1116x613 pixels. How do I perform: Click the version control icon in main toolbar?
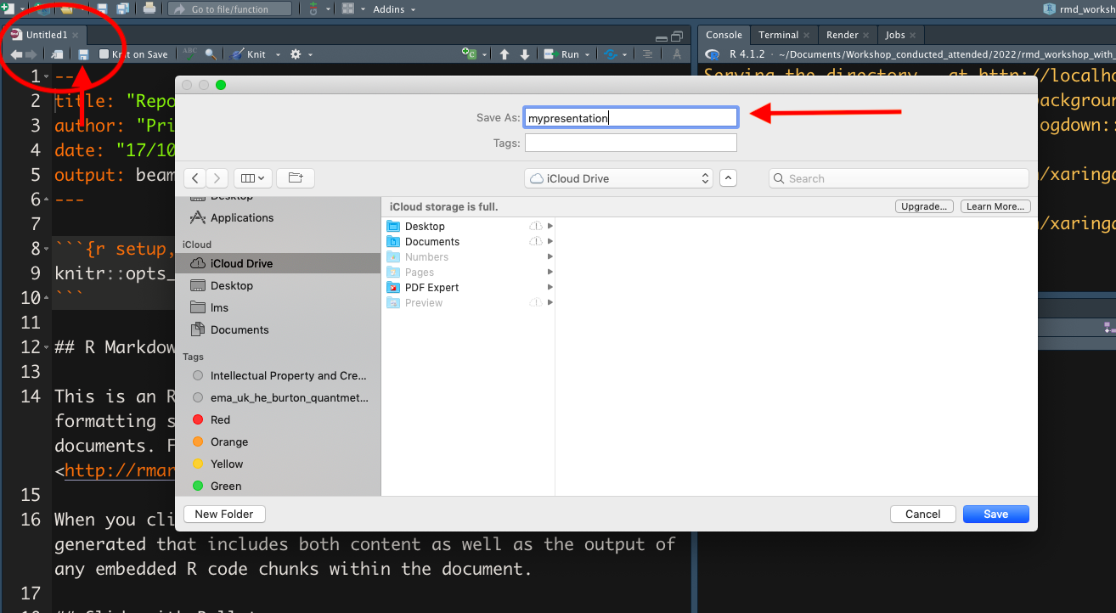[314, 8]
